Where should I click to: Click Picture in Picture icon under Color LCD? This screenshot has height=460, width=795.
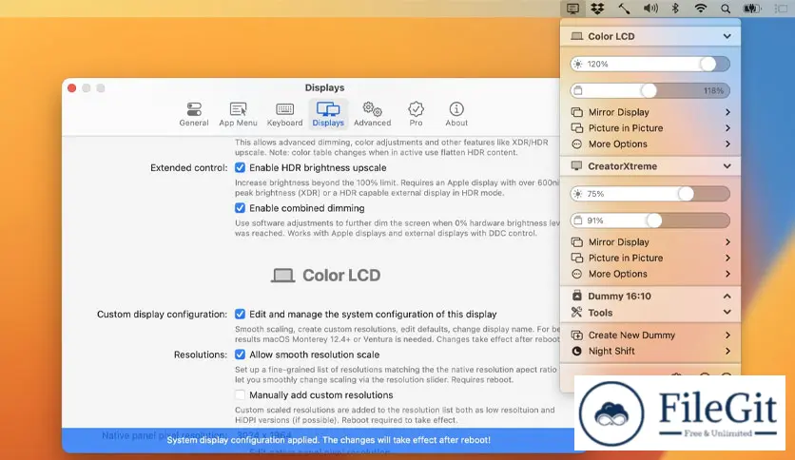click(576, 128)
